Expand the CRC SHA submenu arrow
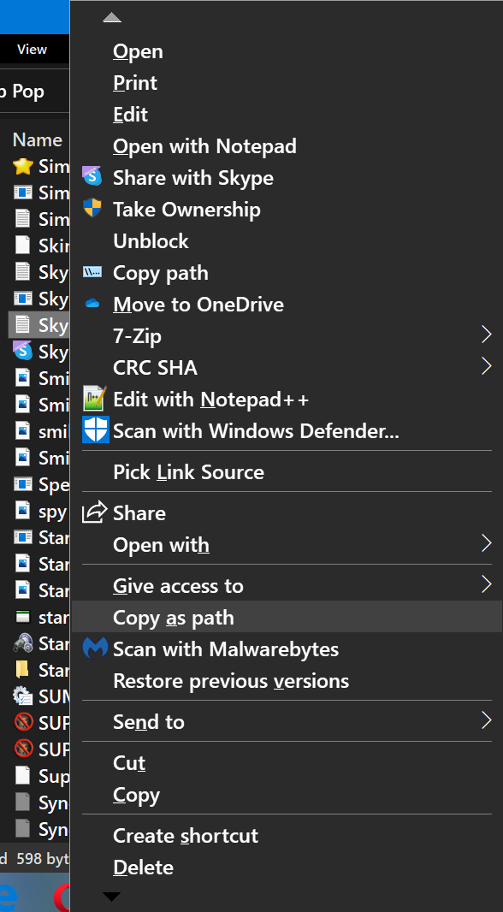 (x=486, y=366)
